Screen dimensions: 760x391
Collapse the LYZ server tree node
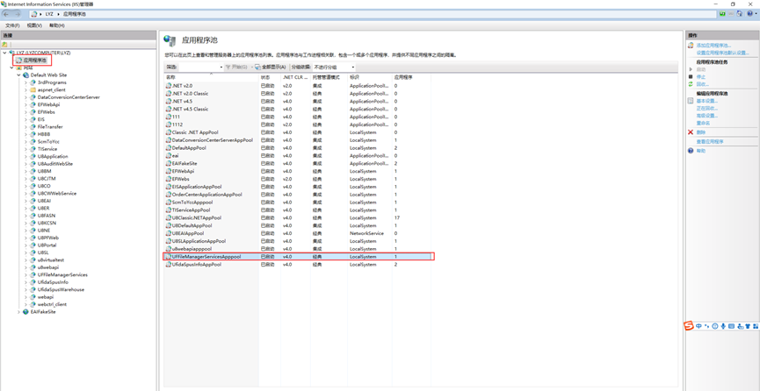pyautogui.click(x=5, y=53)
